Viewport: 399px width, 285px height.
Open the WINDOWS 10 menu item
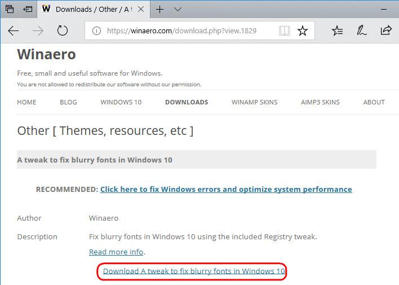click(121, 102)
